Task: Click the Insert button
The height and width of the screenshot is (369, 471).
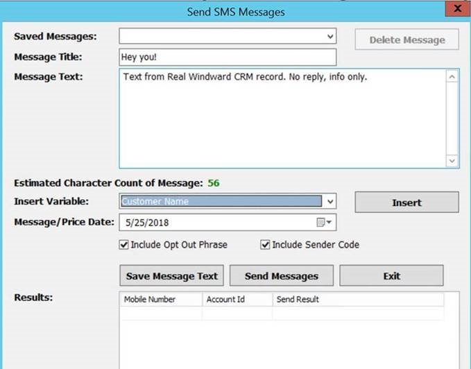Action: (x=406, y=203)
